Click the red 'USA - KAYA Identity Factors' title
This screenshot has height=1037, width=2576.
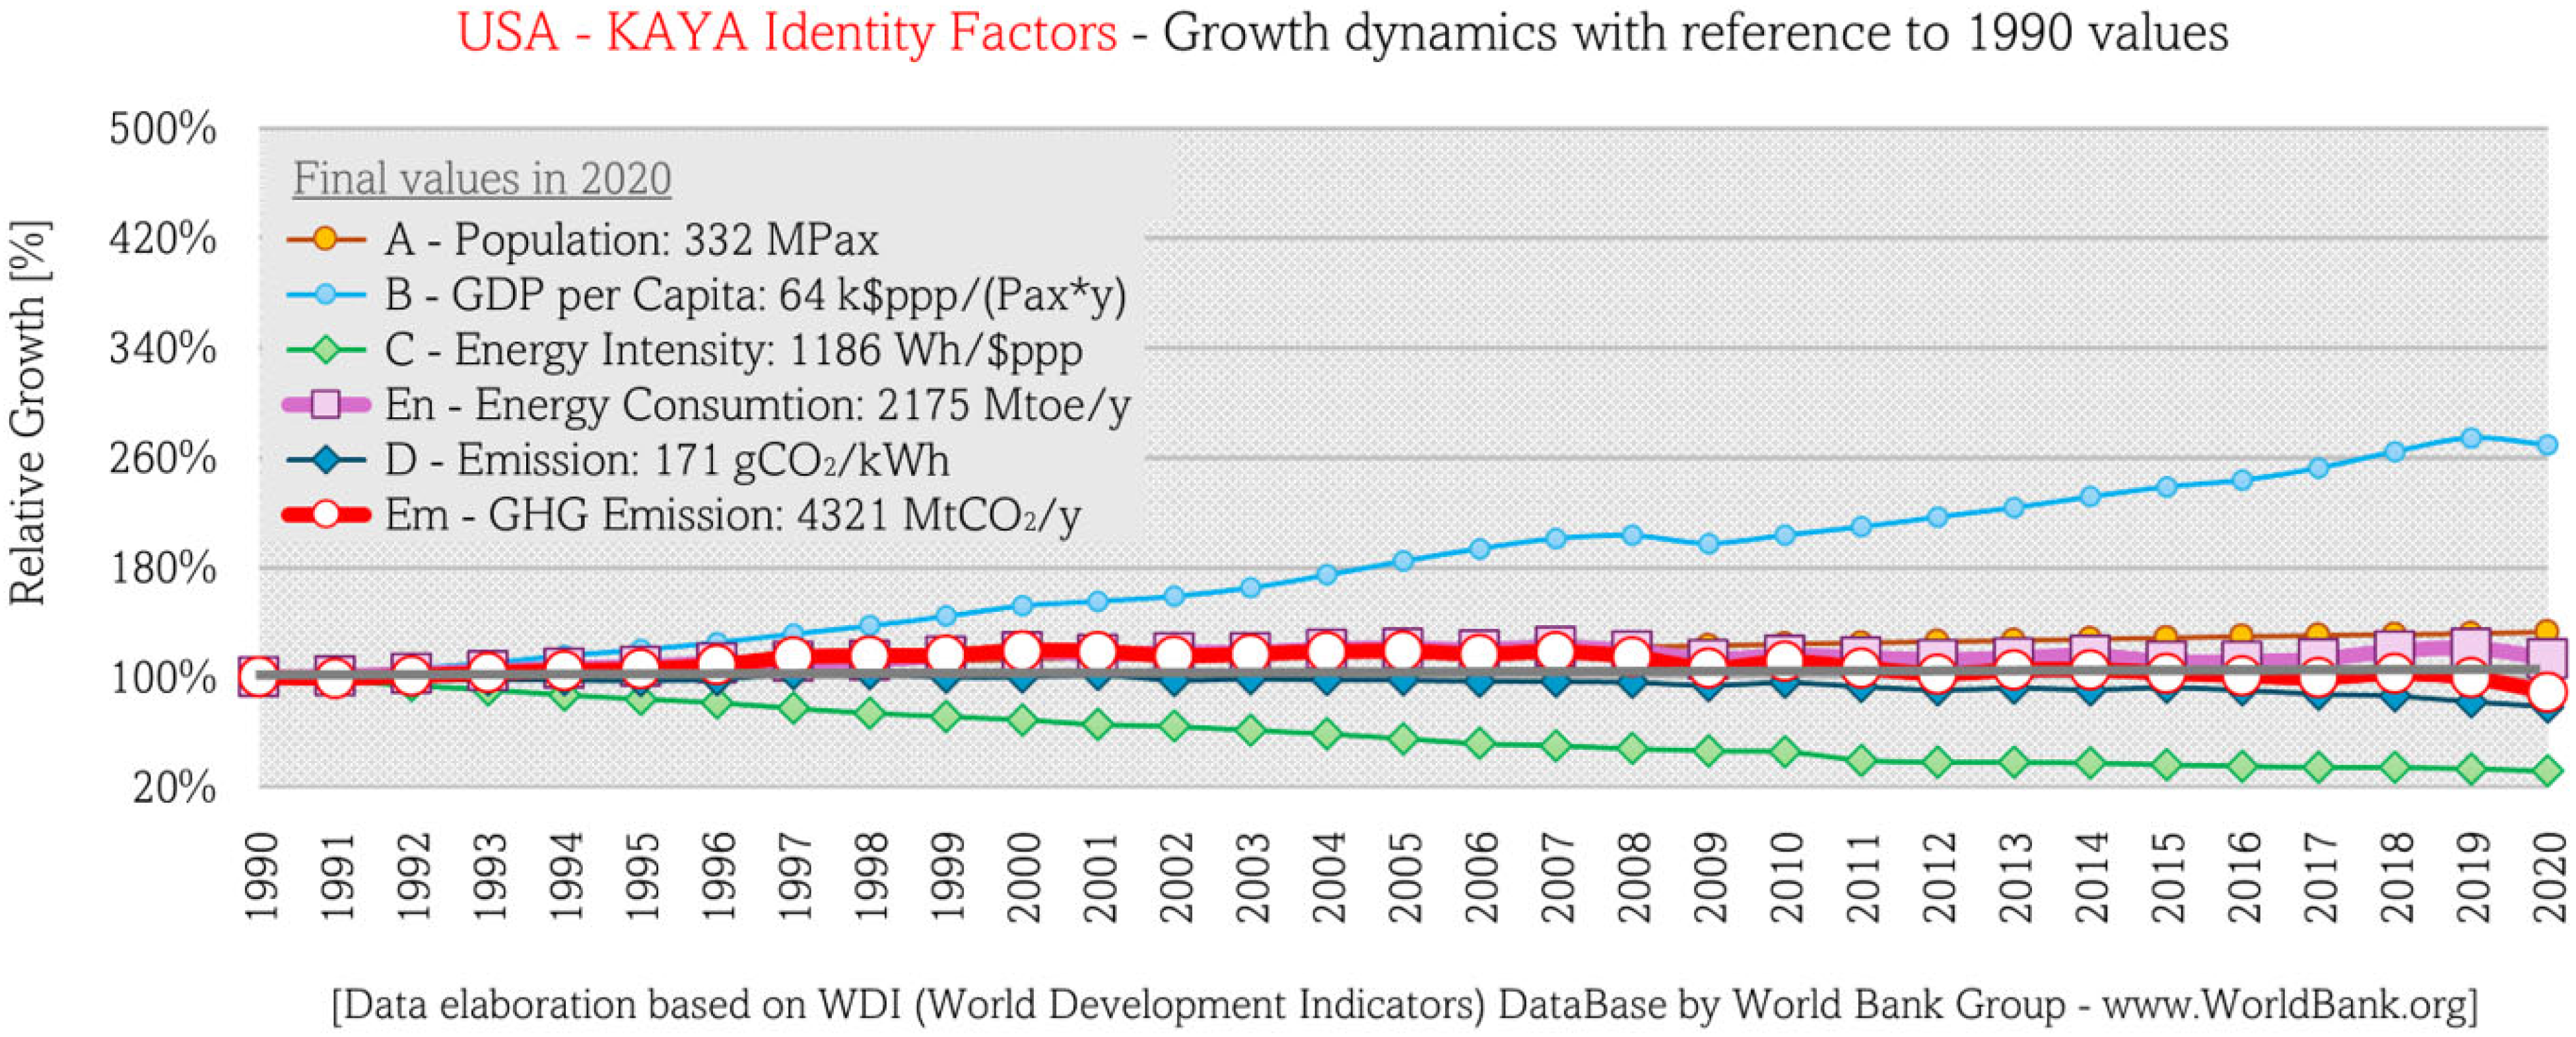pyautogui.click(x=787, y=32)
